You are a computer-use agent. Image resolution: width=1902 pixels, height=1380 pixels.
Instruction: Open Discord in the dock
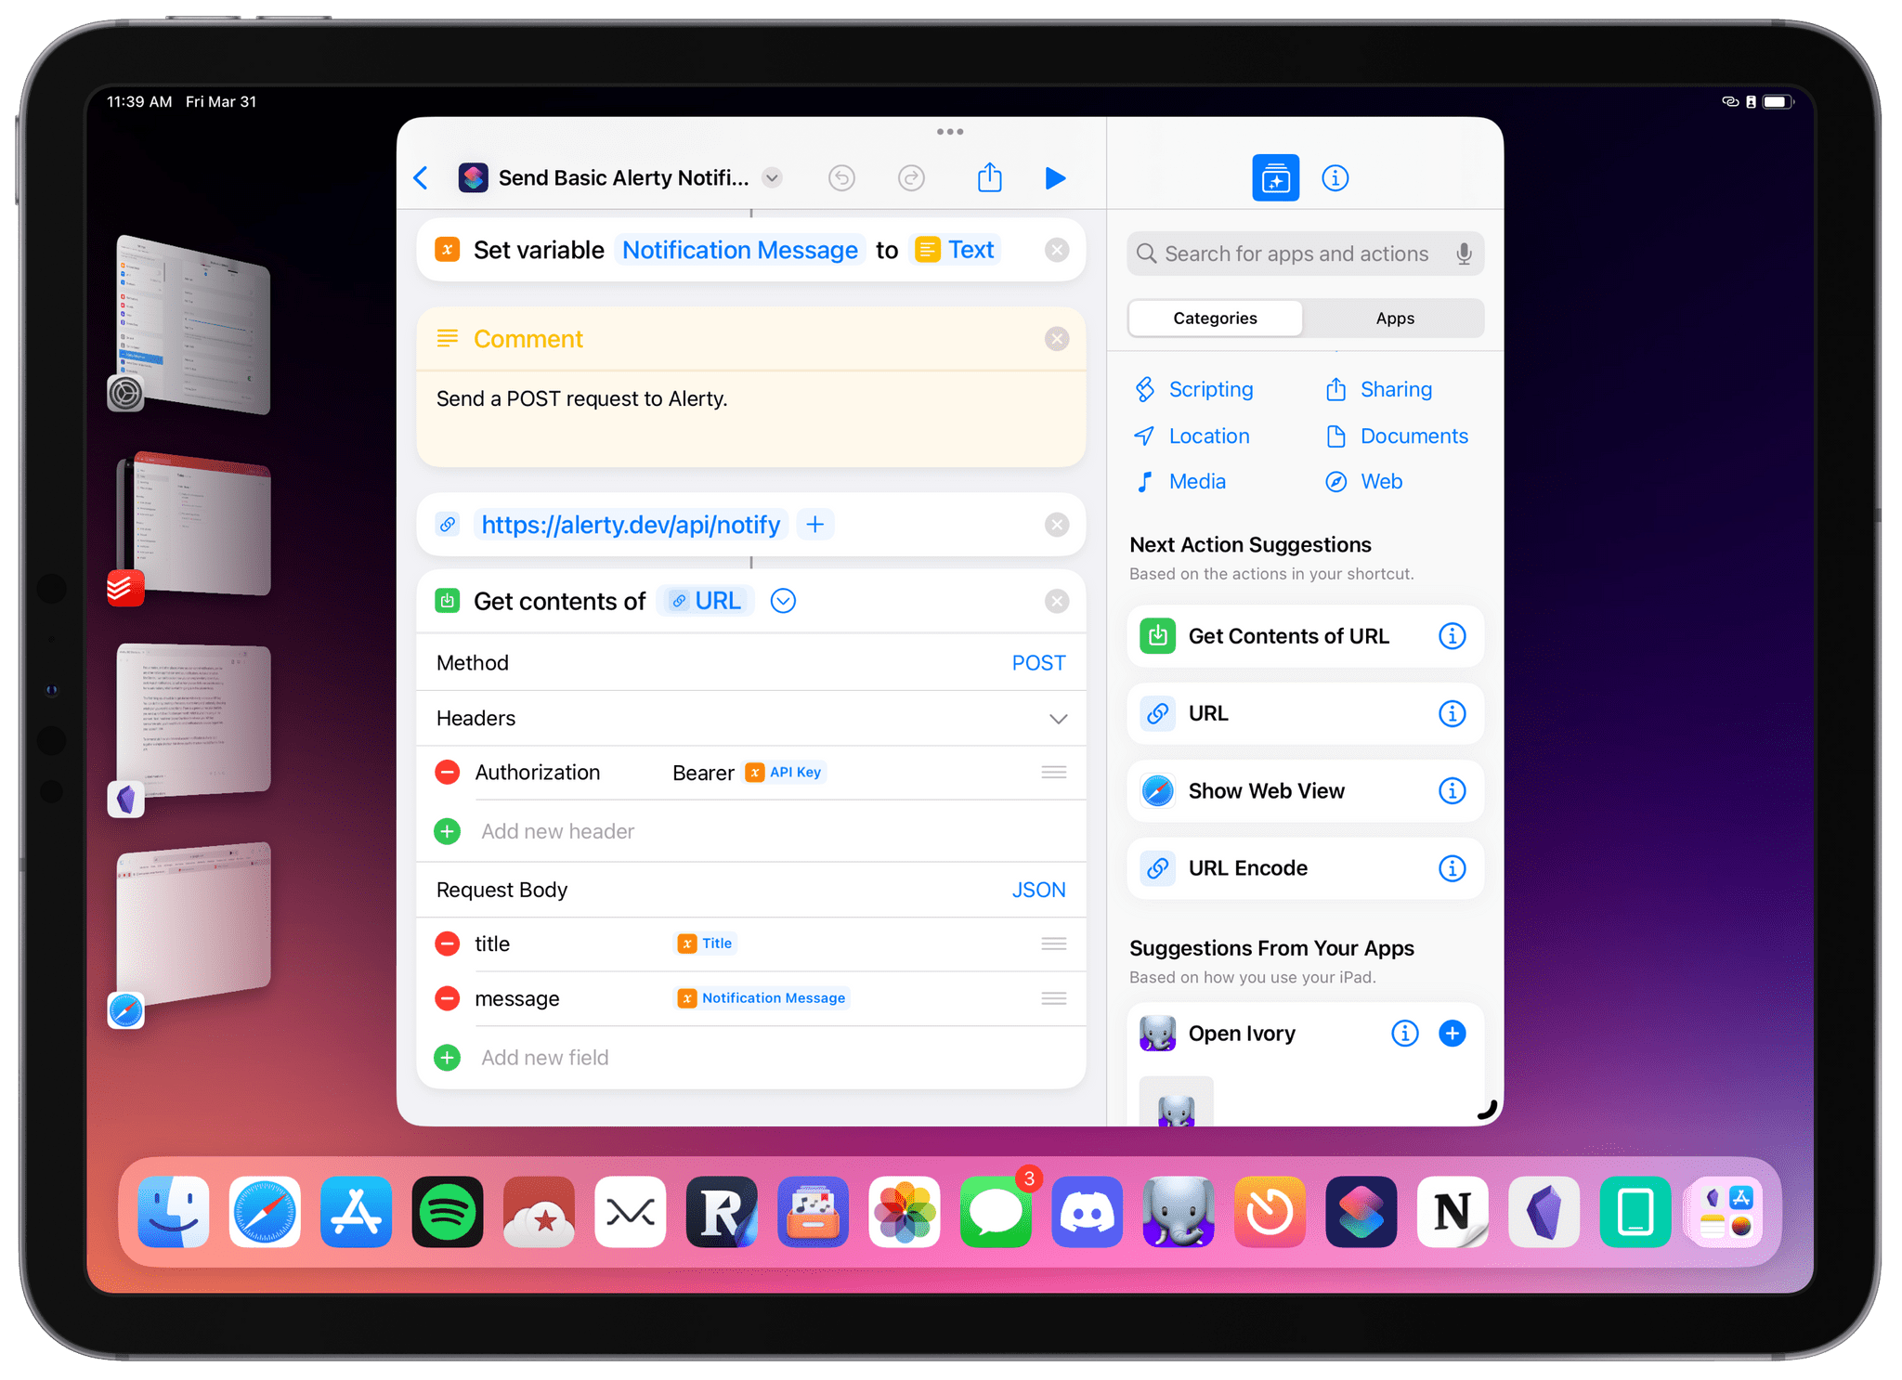click(x=1087, y=1211)
